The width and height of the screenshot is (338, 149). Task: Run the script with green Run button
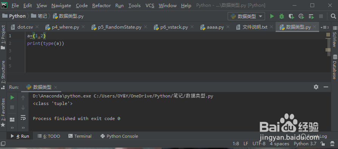pyautogui.click(x=272, y=16)
